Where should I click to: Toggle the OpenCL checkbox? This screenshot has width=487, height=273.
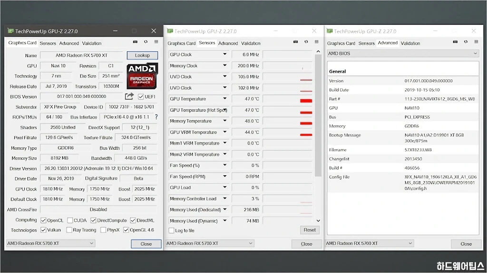(43, 220)
